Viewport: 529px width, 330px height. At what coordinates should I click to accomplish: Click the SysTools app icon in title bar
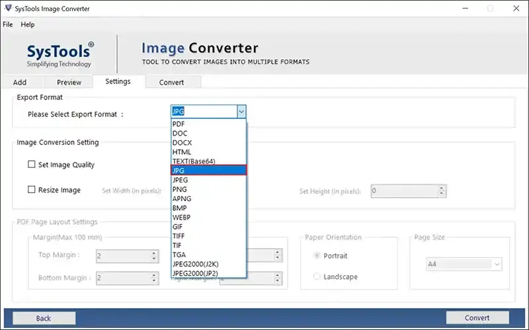(8, 8)
